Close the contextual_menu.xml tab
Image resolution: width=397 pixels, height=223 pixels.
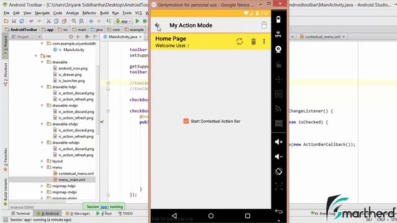click(x=344, y=37)
